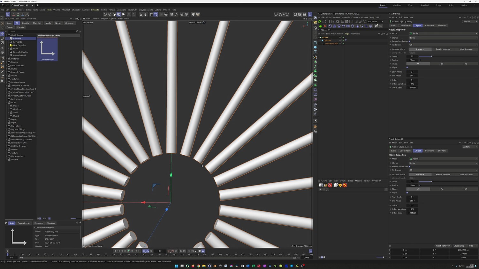Viewport: 479px width, 269px height.
Task: Click the new tab plus icon
Action: [37, 5]
